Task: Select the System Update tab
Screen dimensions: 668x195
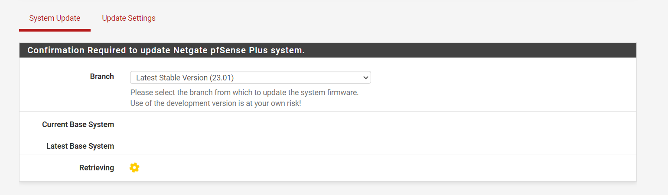Action: point(55,18)
